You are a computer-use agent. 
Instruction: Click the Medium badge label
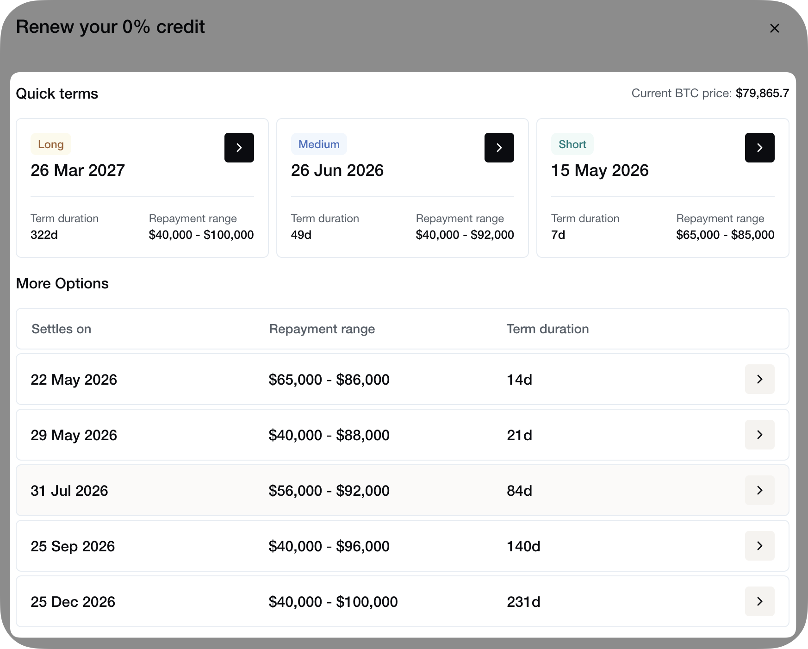click(319, 144)
